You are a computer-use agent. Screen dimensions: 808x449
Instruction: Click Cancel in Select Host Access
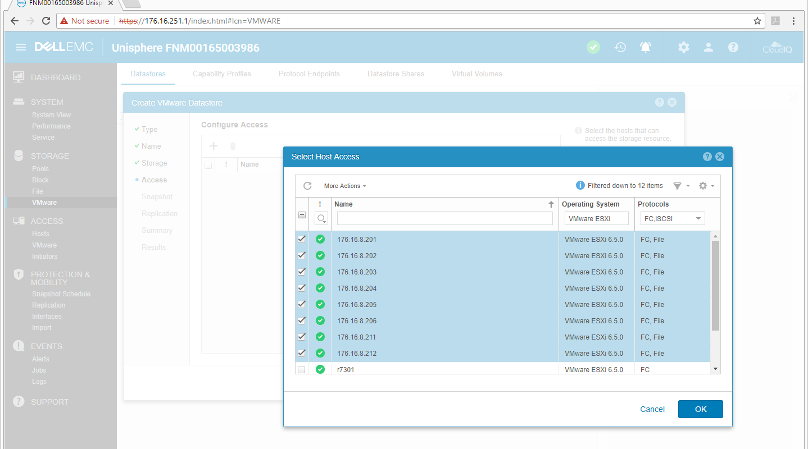[x=652, y=409]
